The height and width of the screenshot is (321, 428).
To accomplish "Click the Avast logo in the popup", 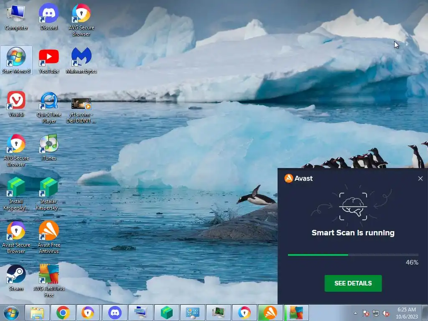I will 298,178.
